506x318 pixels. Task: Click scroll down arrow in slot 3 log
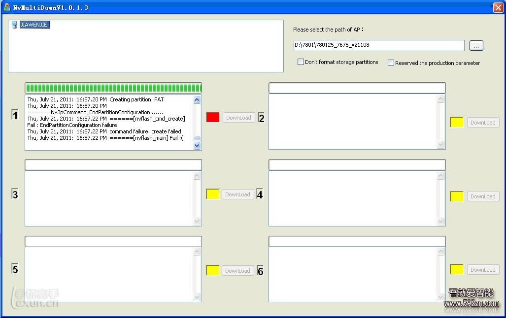click(197, 222)
